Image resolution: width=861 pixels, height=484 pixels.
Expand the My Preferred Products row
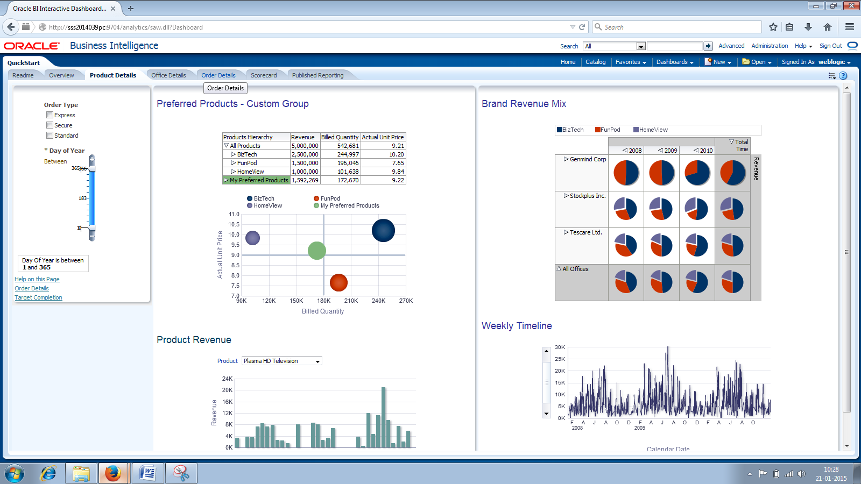226,180
